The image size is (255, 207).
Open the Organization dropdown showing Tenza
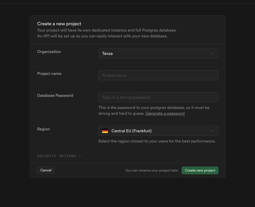(158, 53)
